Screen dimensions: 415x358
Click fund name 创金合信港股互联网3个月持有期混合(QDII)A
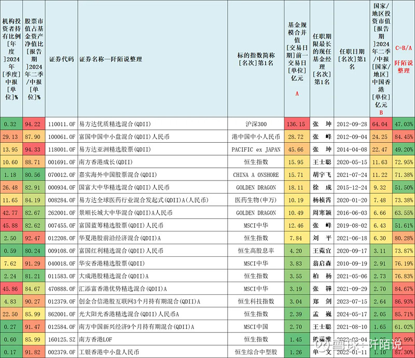pos(140,301)
